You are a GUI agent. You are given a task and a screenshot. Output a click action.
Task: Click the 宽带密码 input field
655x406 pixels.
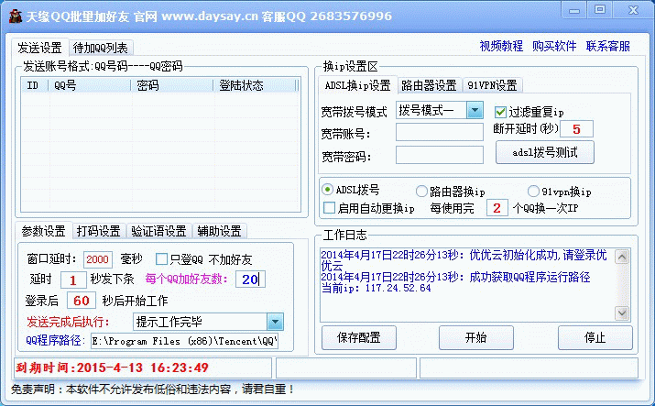point(440,155)
